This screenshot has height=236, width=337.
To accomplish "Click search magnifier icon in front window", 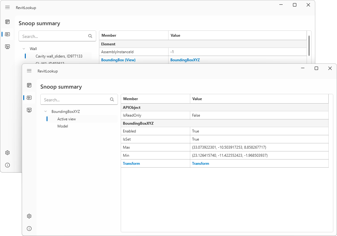I will click(112, 100).
